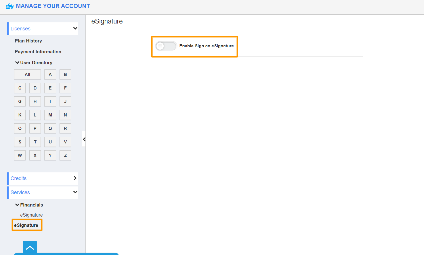Click the W letter button
424x255 pixels.
(20, 155)
